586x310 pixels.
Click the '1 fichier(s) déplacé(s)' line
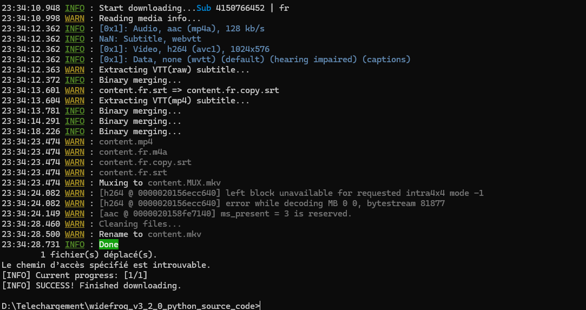click(x=98, y=255)
